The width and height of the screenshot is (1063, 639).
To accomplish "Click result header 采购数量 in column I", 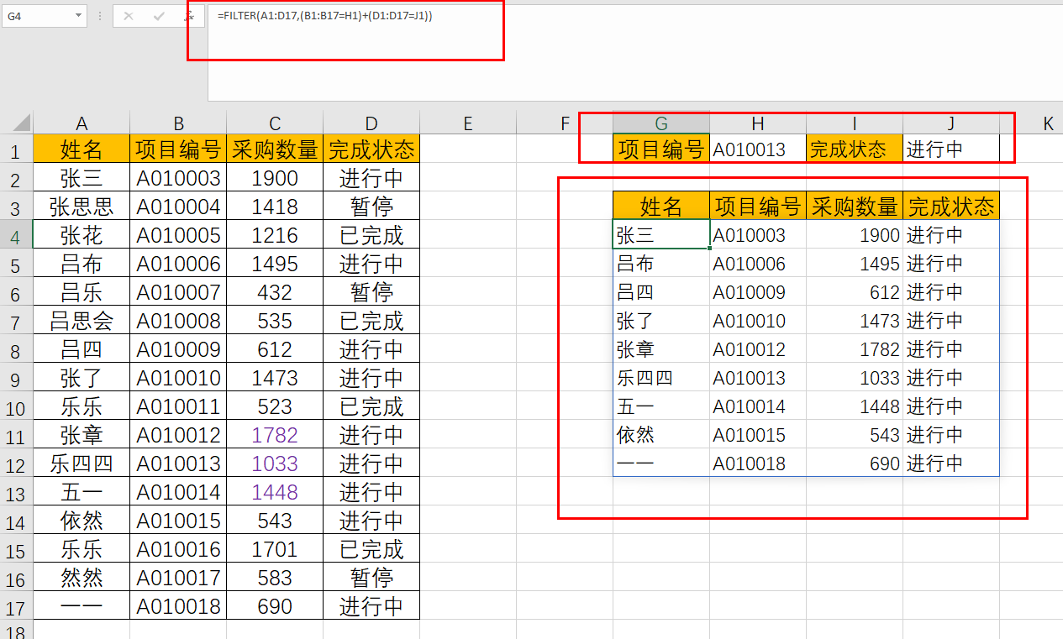I will coord(855,207).
